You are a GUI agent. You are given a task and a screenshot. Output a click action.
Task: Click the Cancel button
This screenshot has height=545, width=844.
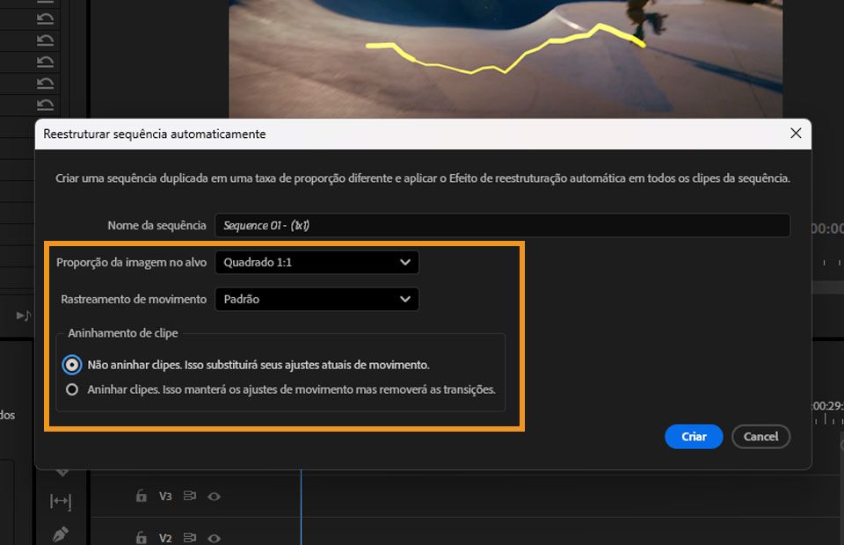point(760,437)
